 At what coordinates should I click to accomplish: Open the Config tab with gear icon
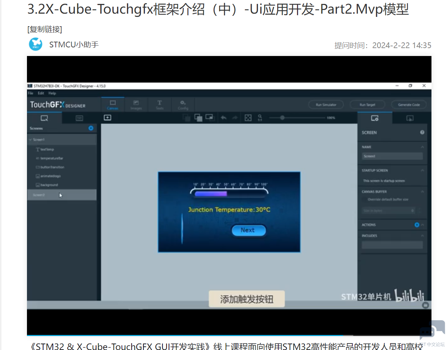(x=183, y=105)
